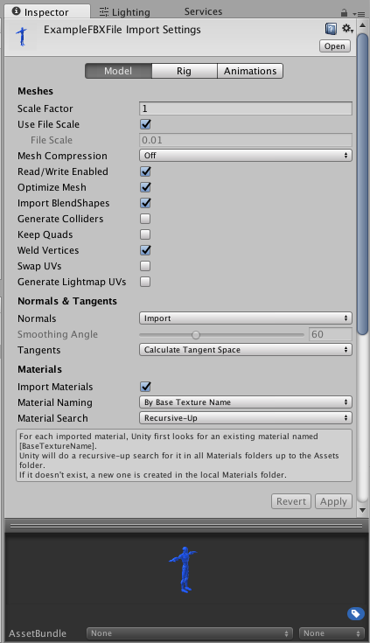Image resolution: width=370 pixels, height=643 pixels.
Task: Open the AssetBundle name dropdown
Action: [x=190, y=633]
